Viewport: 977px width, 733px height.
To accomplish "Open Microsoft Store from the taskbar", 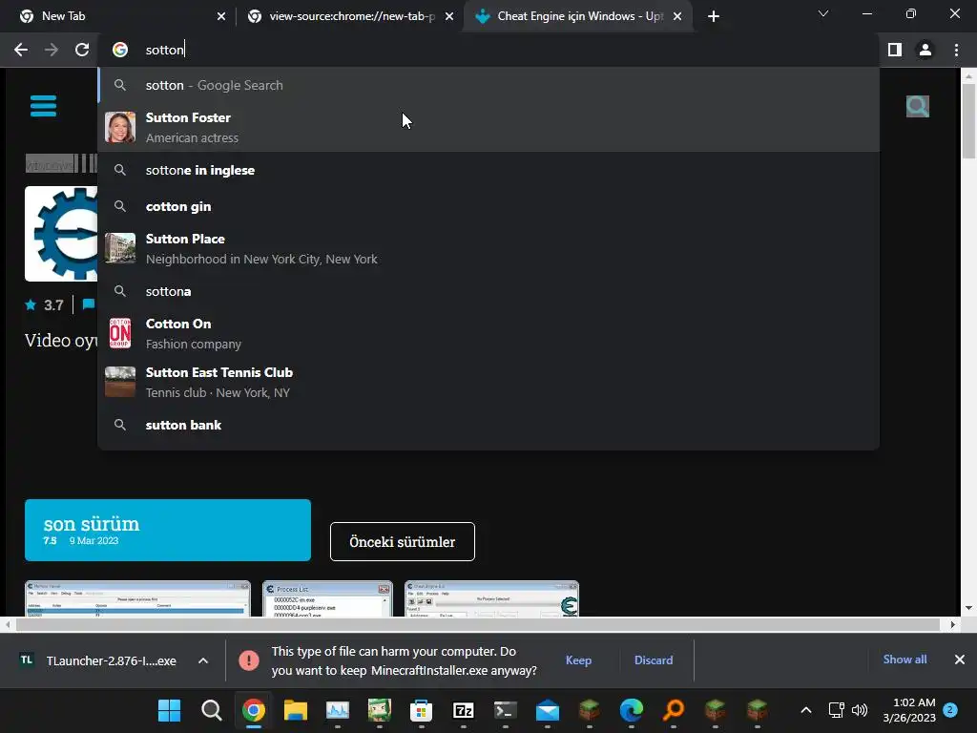I will coord(421,710).
